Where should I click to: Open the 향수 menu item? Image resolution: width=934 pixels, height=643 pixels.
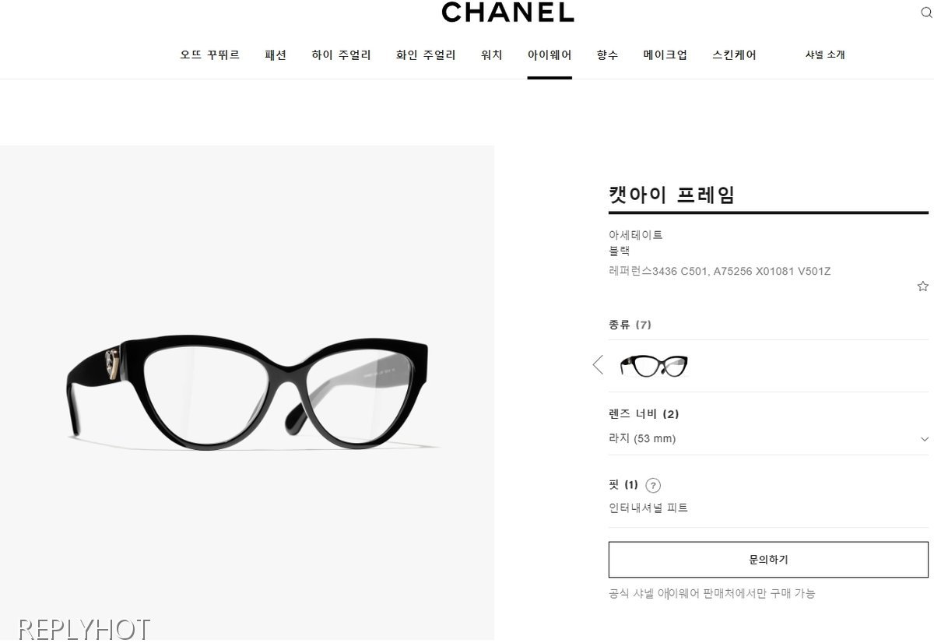pyautogui.click(x=607, y=54)
